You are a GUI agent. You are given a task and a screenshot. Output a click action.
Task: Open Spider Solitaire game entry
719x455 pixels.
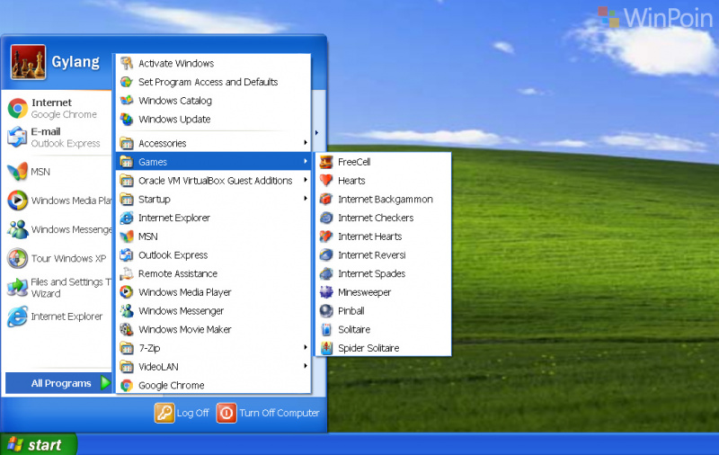[383, 348]
